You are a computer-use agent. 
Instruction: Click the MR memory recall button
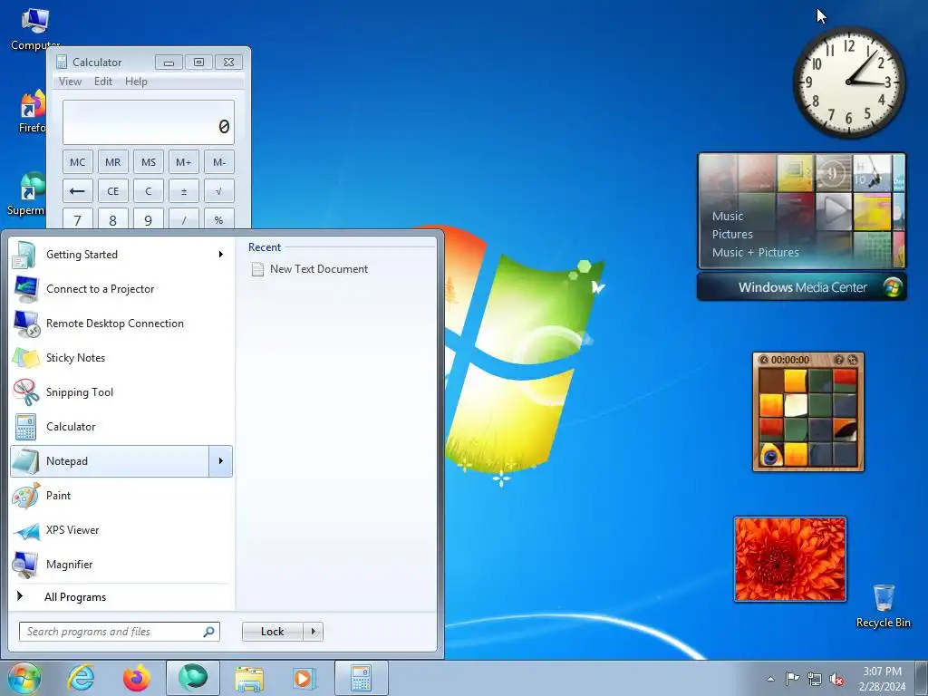point(113,162)
